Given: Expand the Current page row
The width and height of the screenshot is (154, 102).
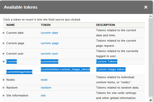Looking at the screenshot, I should click(x=4, y=43).
